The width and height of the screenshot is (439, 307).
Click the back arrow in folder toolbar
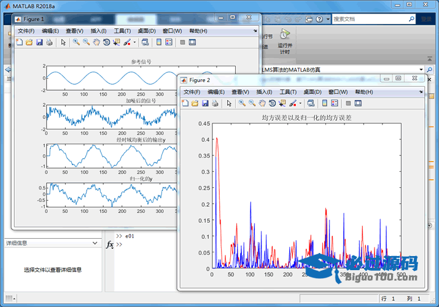click(8, 69)
